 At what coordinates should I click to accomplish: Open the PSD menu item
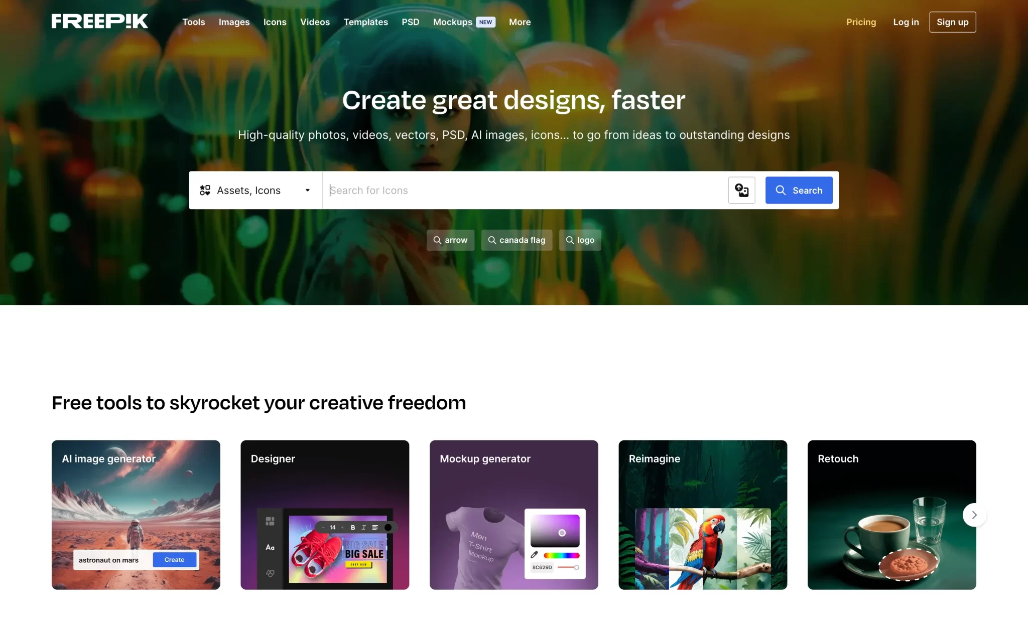[410, 22]
